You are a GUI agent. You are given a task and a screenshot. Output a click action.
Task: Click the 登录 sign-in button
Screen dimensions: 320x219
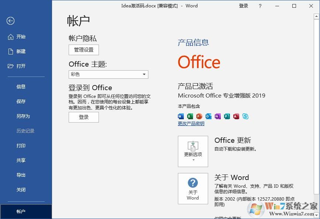(83, 117)
